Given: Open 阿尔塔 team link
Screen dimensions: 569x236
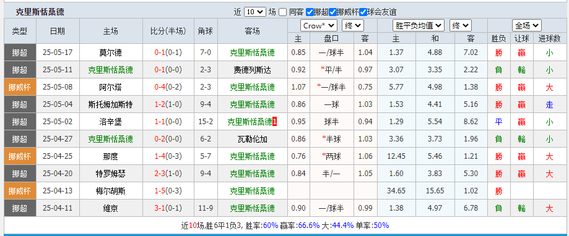Looking at the screenshot, I should pyautogui.click(x=110, y=87).
